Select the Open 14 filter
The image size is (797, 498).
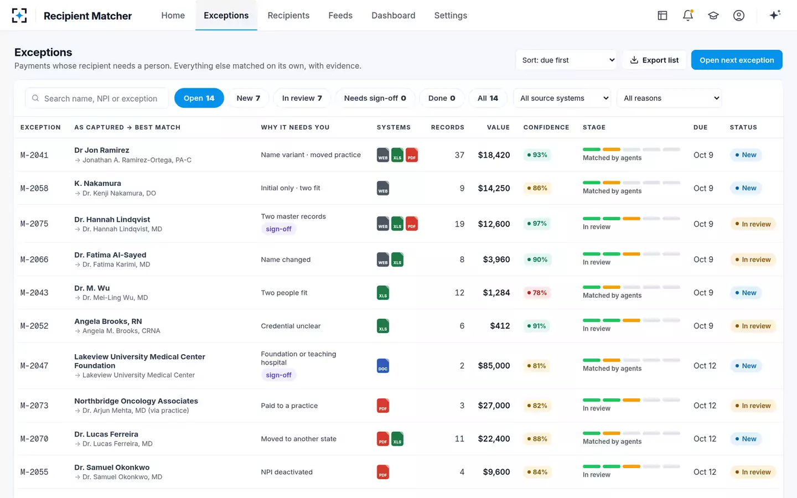click(x=199, y=98)
